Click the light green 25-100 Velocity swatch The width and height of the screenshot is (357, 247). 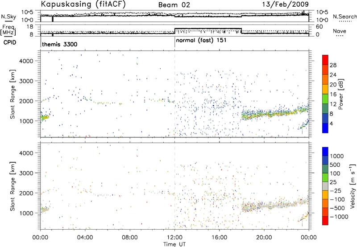[x=325, y=177]
